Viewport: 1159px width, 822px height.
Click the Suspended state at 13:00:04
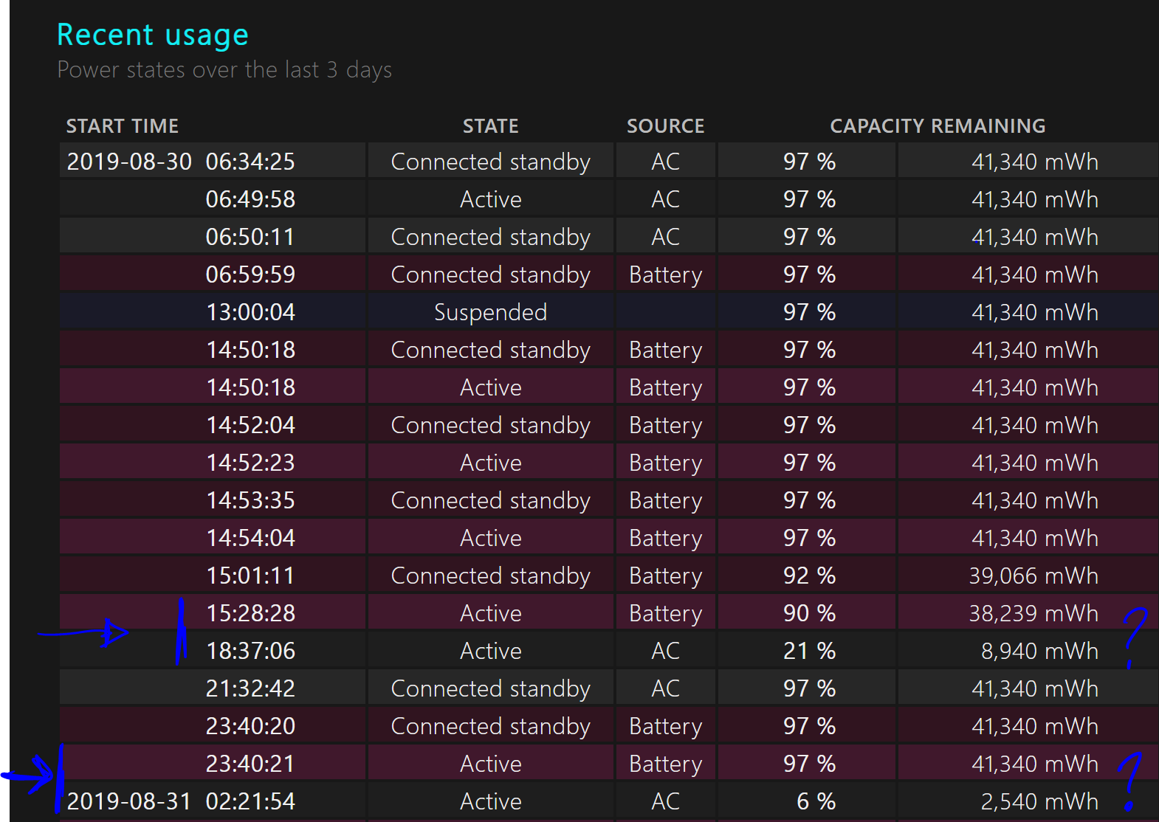(491, 312)
